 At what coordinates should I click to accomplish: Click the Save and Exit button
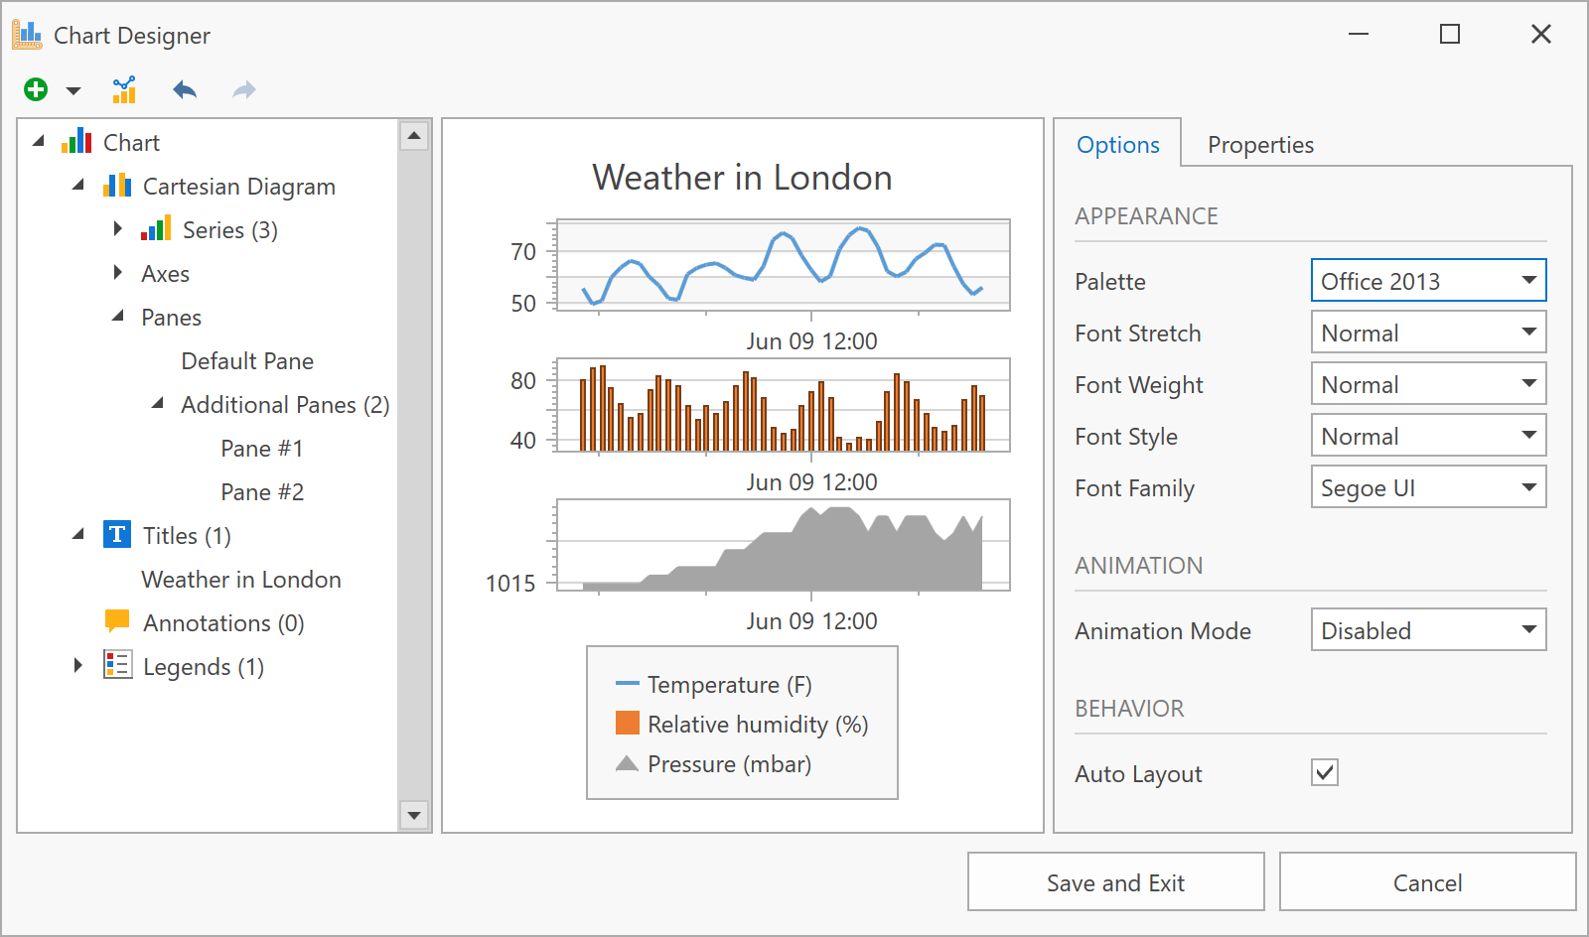pyautogui.click(x=1115, y=881)
